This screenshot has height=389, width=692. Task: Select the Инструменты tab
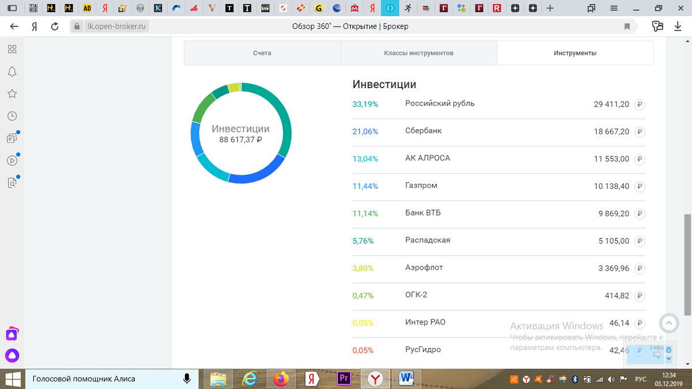click(x=575, y=53)
